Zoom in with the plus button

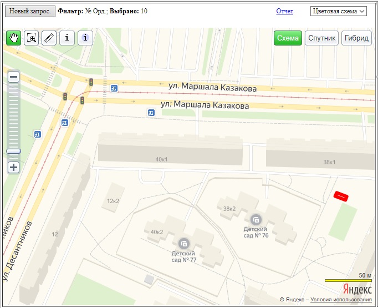pos(13,167)
